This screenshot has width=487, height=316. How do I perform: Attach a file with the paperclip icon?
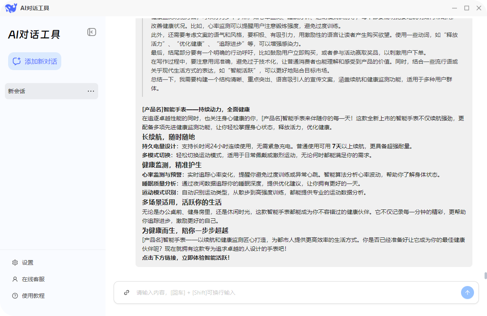click(127, 293)
